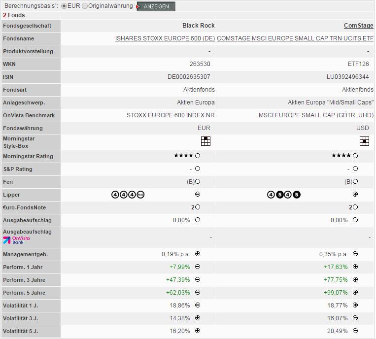
Task: Click the Morningstar Rating circle icon for iShares
Action: pyautogui.click(x=198, y=156)
